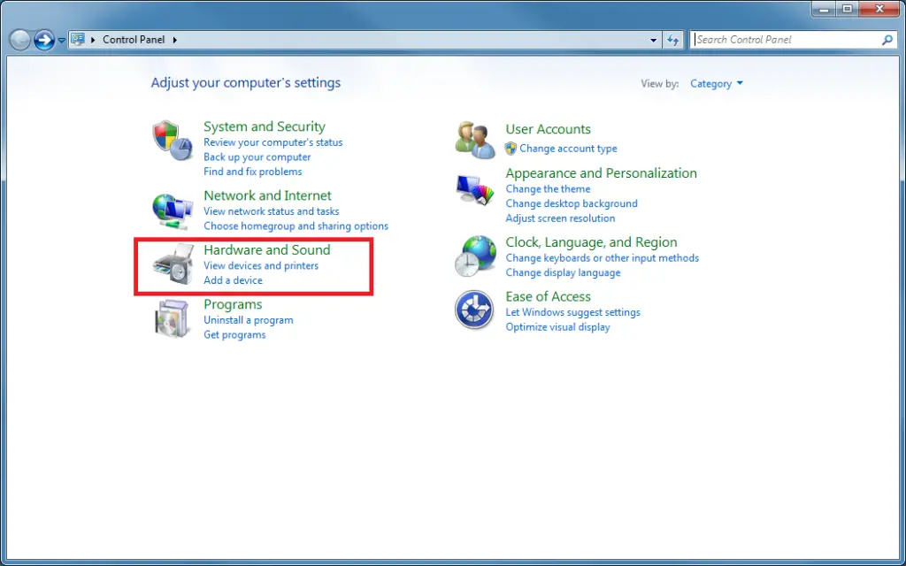The width and height of the screenshot is (906, 566).
Task: Click Change the theme
Action: [548, 189]
